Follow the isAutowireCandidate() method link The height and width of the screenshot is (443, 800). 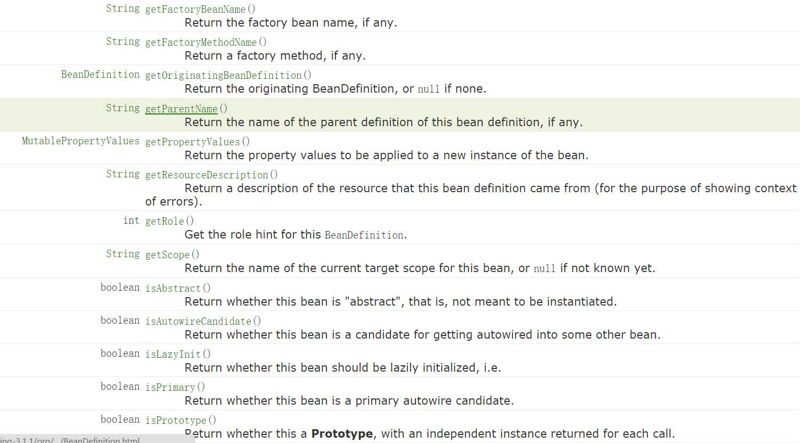(198, 321)
